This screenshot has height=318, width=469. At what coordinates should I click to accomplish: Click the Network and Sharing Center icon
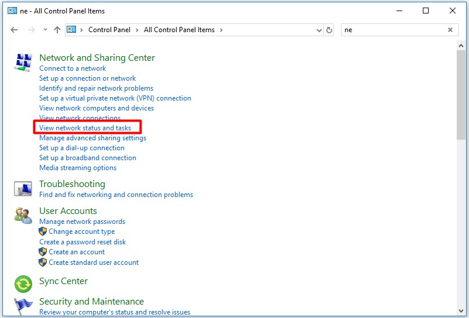tap(23, 63)
